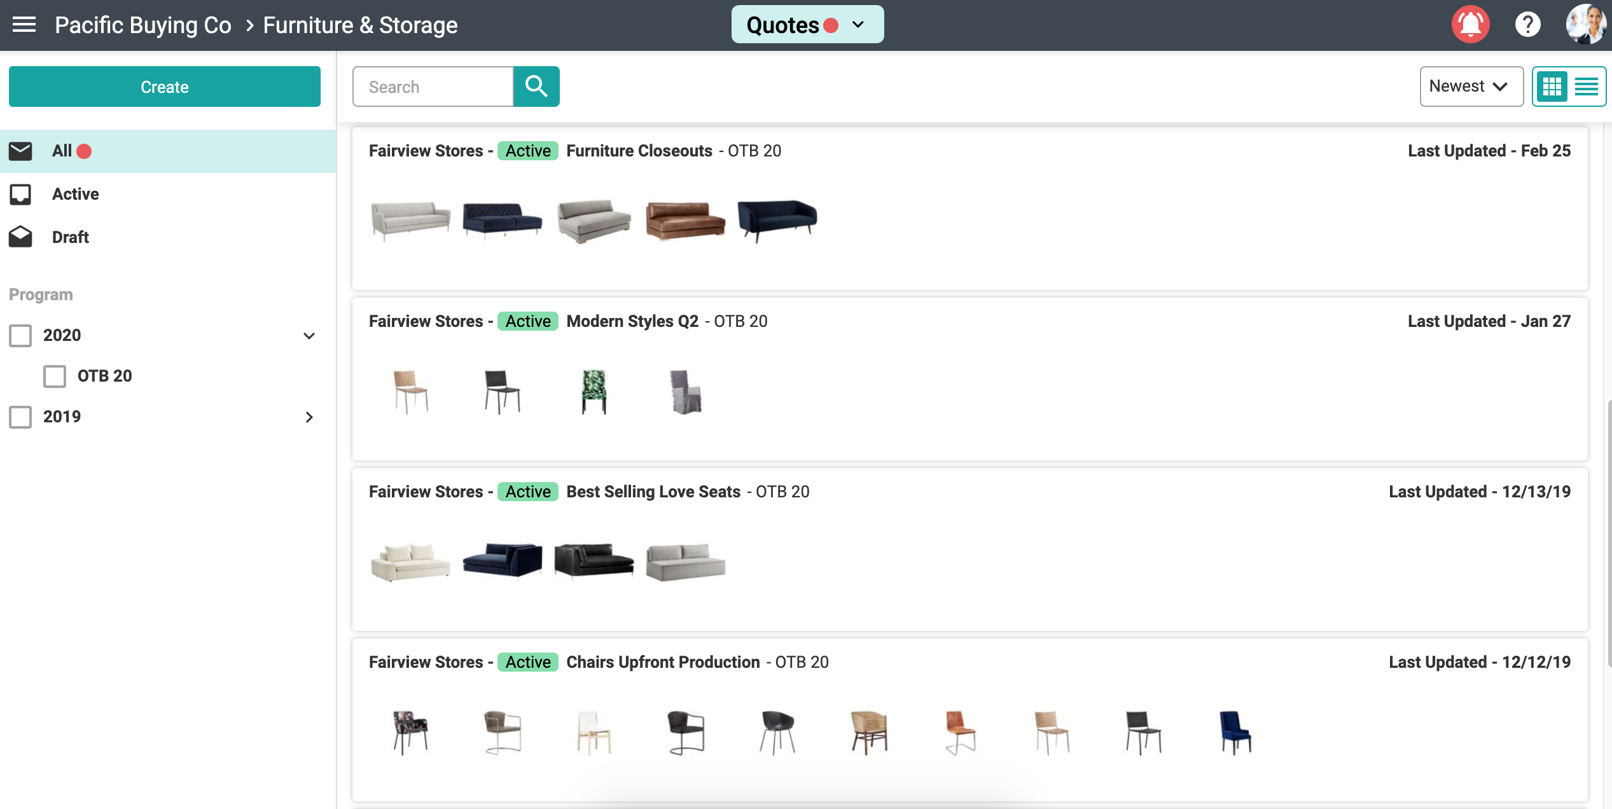
Task: Select the Draft open-envelope filter
Action: click(70, 237)
